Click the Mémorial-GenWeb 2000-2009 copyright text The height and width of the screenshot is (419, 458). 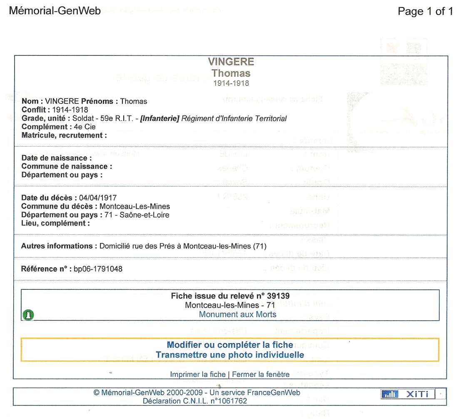click(149, 393)
